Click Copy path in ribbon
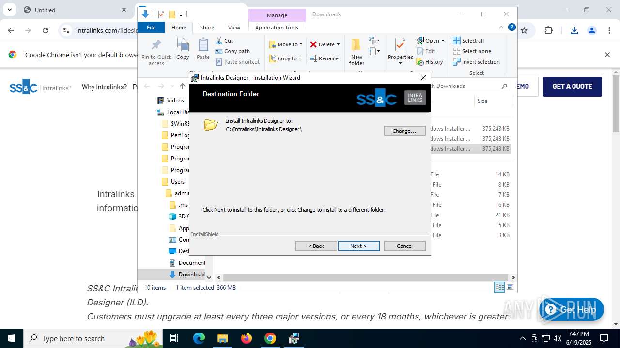The image size is (620, 348). click(x=233, y=51)
